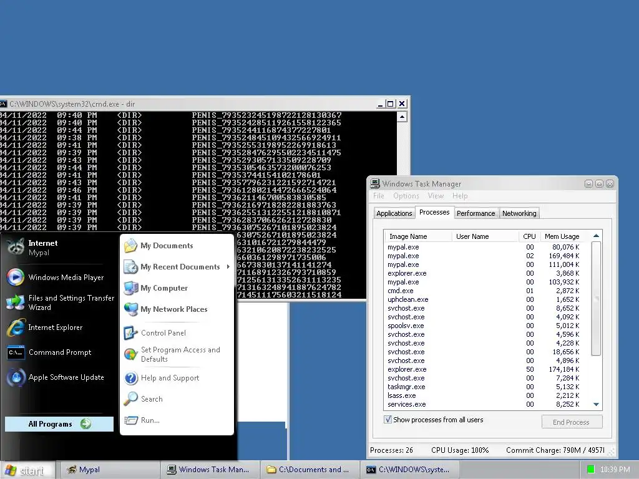Click Task Manager resize grip
Screen dimensions: 639x479
612,453
